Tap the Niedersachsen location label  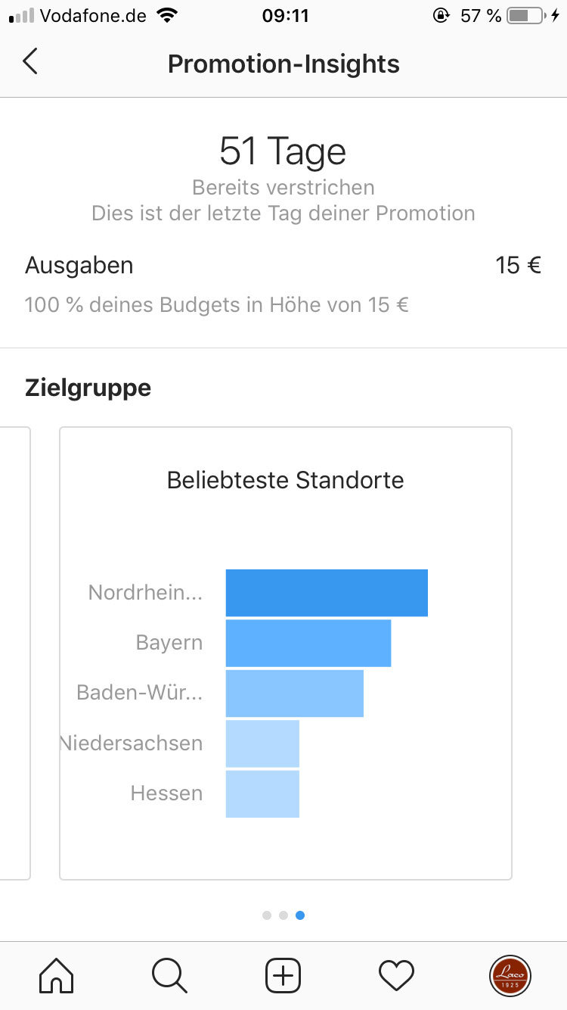tap(133, 743)
